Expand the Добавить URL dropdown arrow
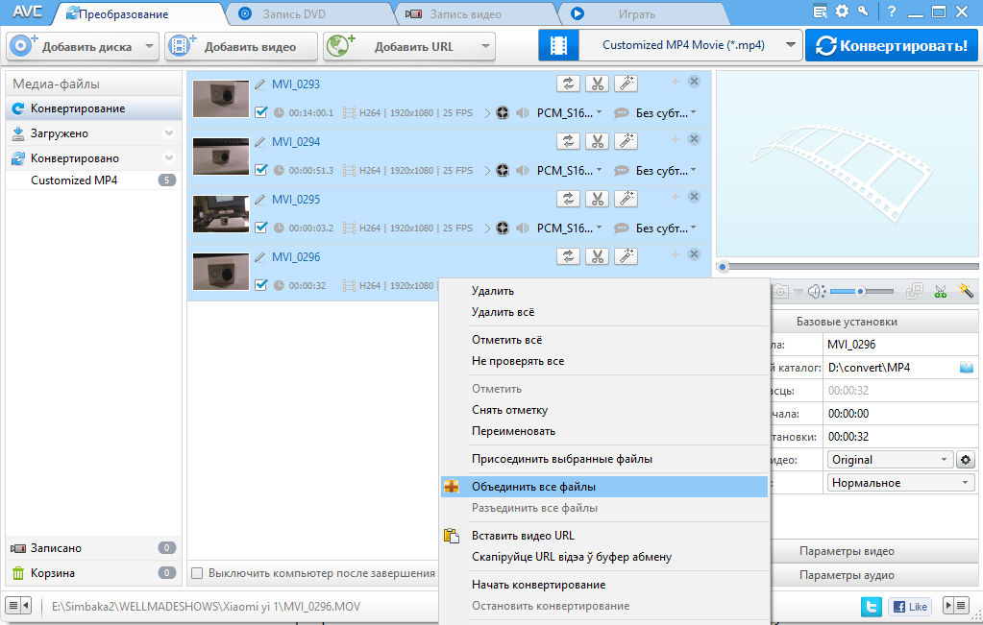Image resolution: width=983 pixels, height=625 pixels. (485, 46)
